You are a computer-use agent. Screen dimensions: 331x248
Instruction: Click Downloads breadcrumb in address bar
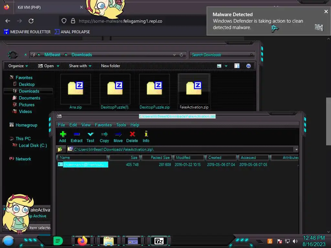tap(82, 55)
